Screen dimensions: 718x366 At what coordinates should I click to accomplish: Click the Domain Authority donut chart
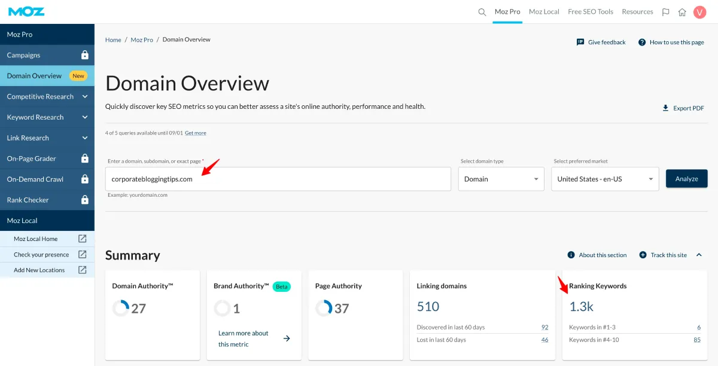click(121, 309)
